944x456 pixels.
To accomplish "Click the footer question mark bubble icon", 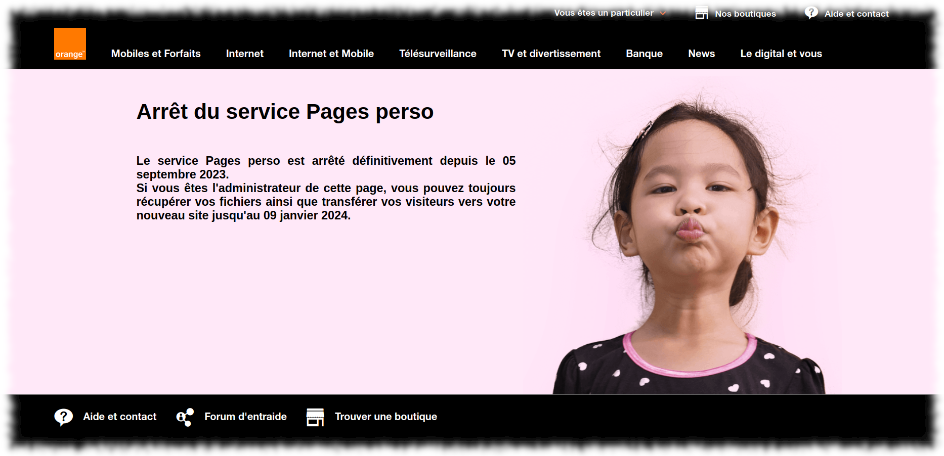I will click(x=63, y=417).
